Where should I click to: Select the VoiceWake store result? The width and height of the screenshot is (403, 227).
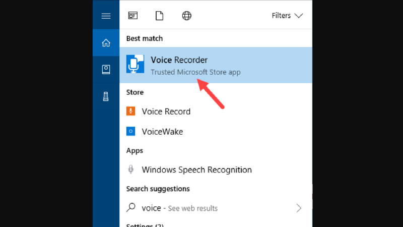216,132
